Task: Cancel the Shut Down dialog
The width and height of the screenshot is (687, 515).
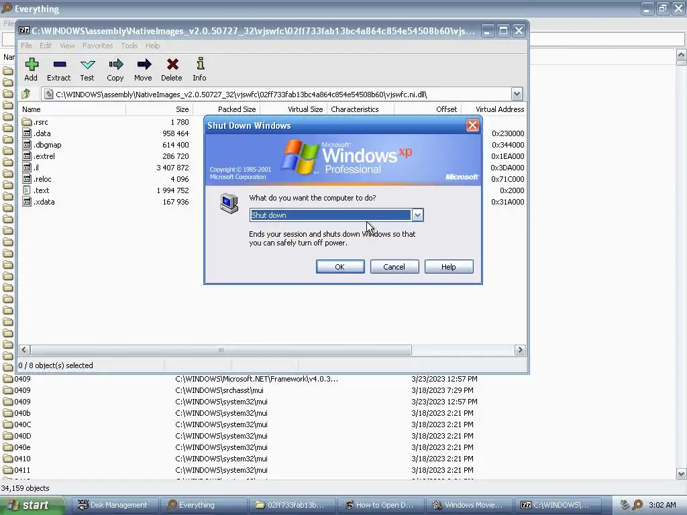Action: [x=394, y=267]
